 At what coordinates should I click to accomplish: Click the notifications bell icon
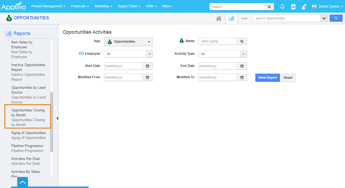282,6
